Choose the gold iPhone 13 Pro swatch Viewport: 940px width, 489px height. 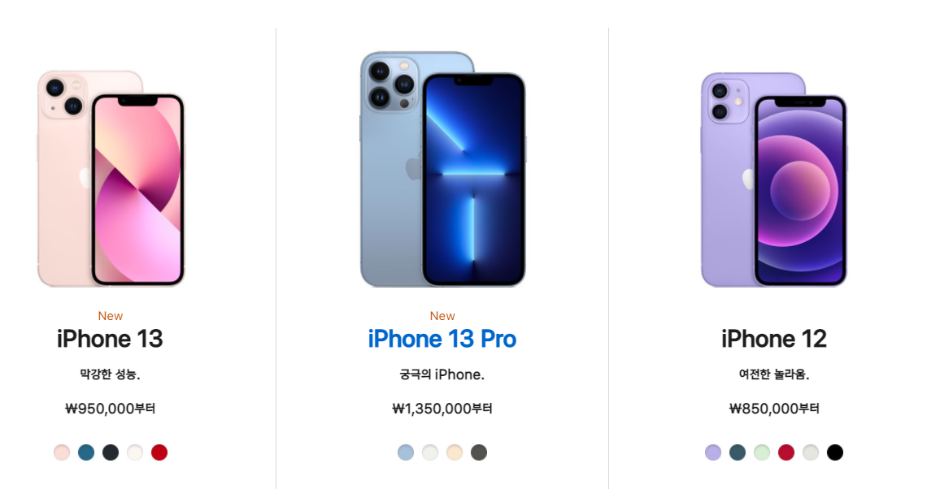click(x=455, y=452)
